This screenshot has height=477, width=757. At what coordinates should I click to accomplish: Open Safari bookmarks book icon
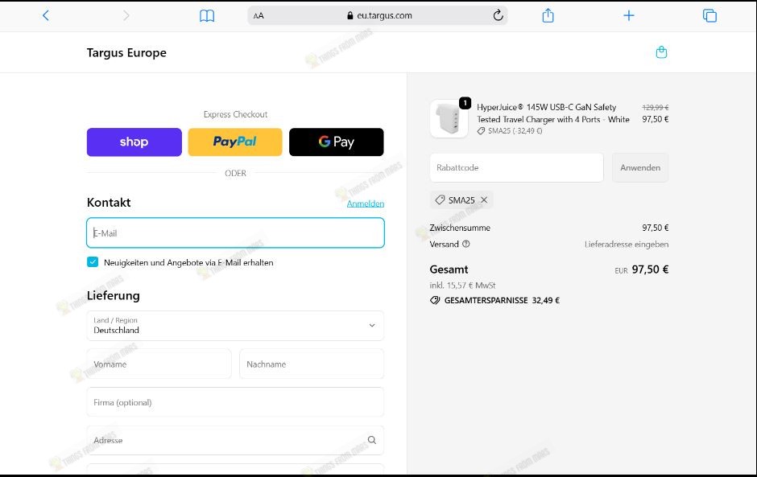click(207, 16)
